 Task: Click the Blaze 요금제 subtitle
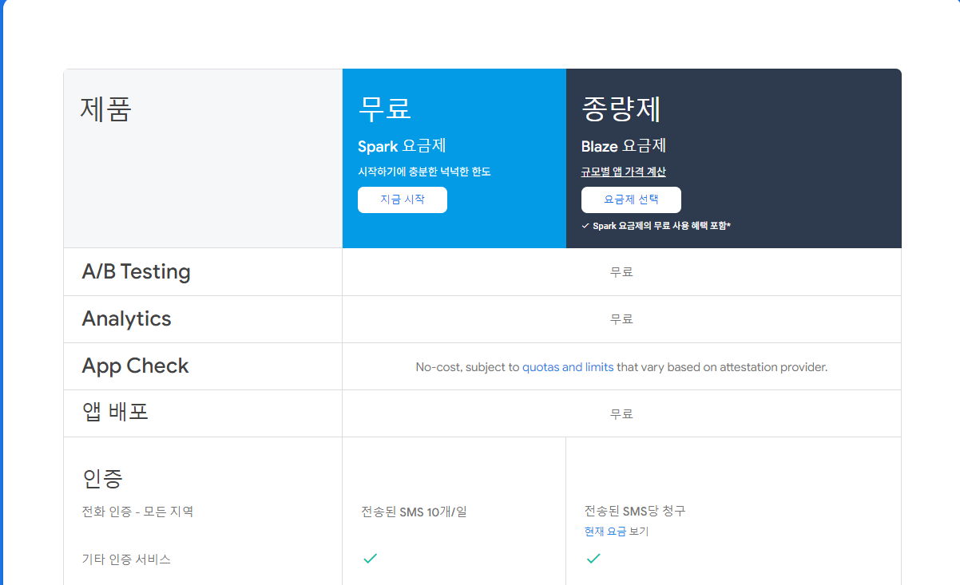(x=624, y=146)
